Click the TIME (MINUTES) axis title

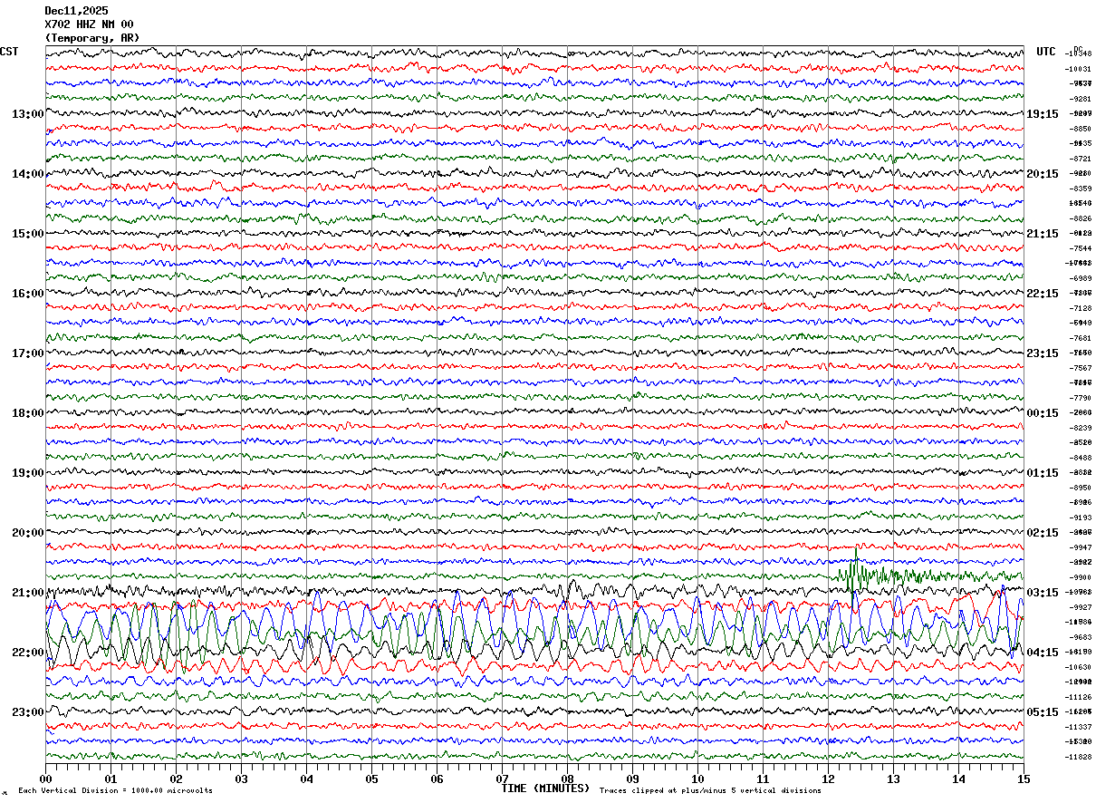click(545, 788)
